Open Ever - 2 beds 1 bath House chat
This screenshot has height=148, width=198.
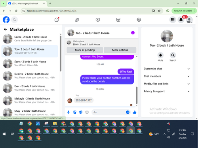point(30,88)
